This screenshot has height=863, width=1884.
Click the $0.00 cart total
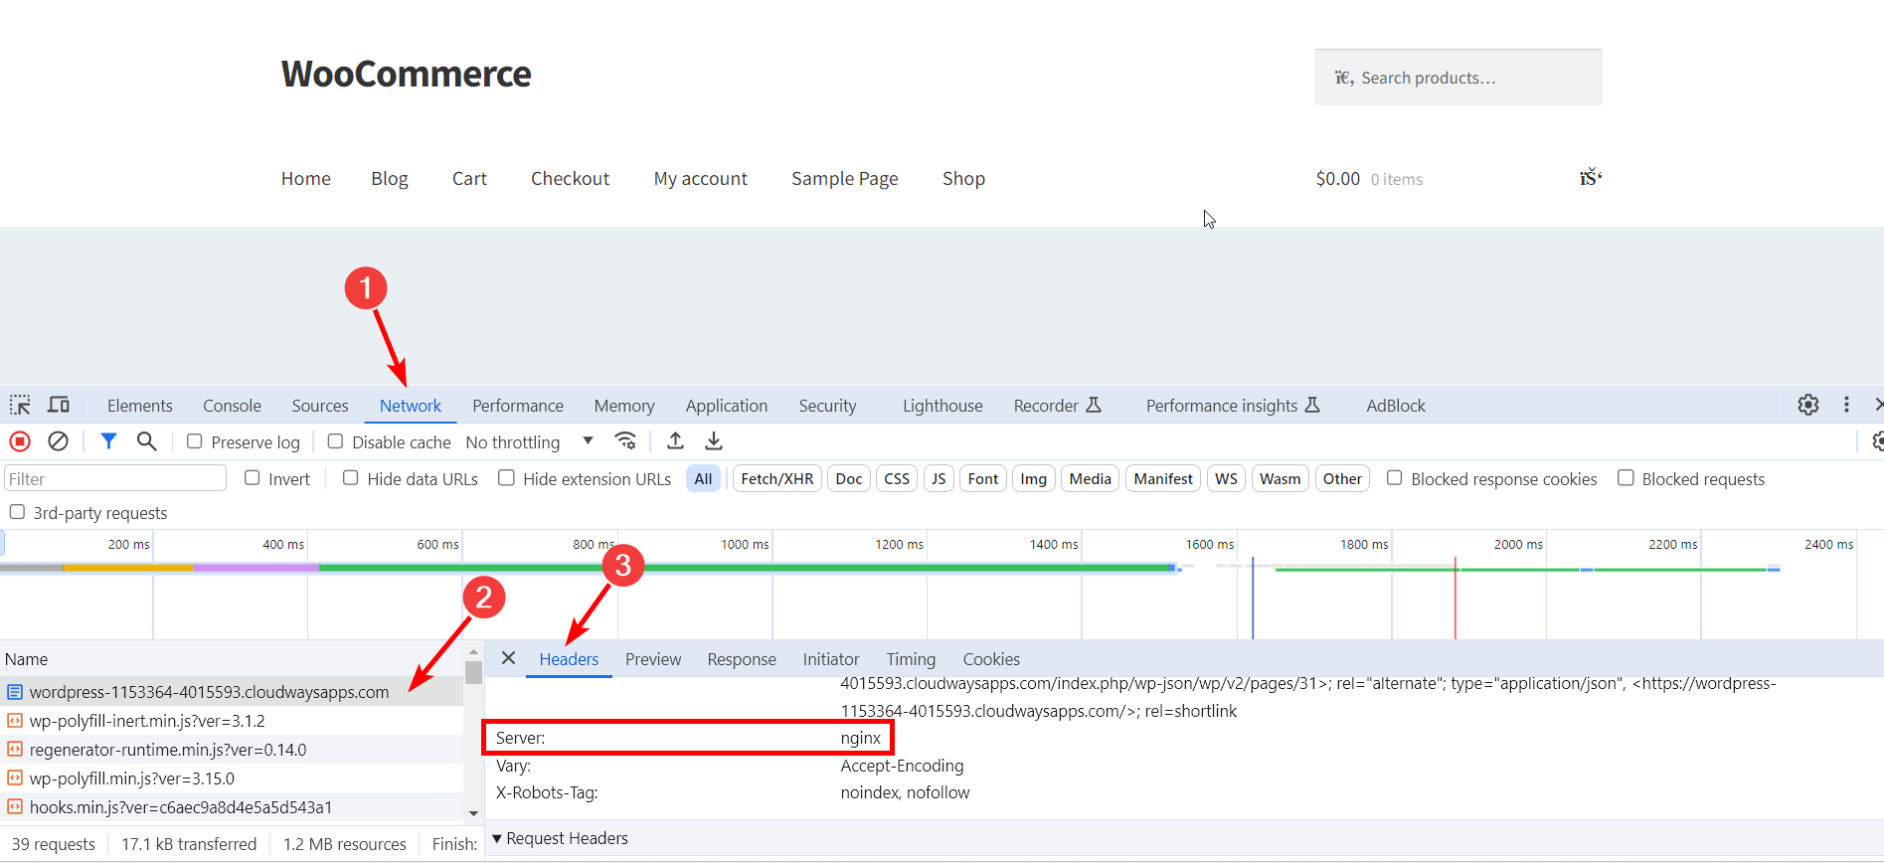1337,178
